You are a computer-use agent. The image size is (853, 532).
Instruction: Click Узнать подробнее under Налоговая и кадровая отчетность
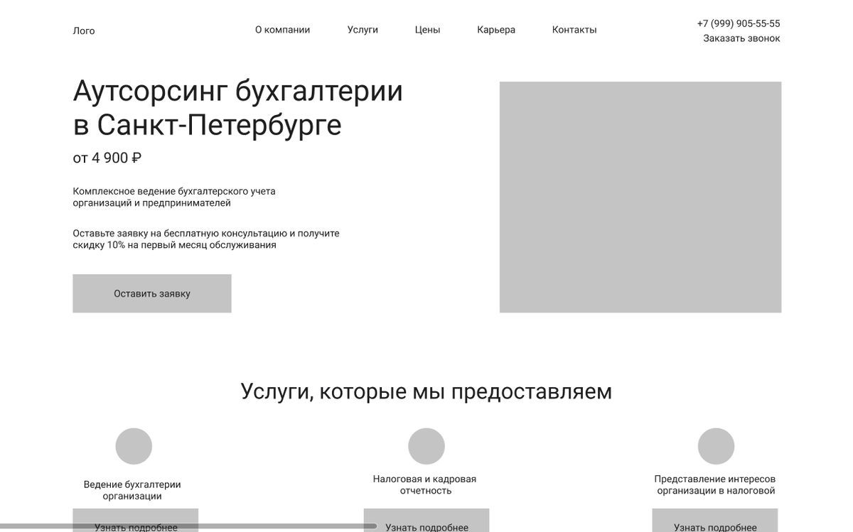tap(426, 520)
